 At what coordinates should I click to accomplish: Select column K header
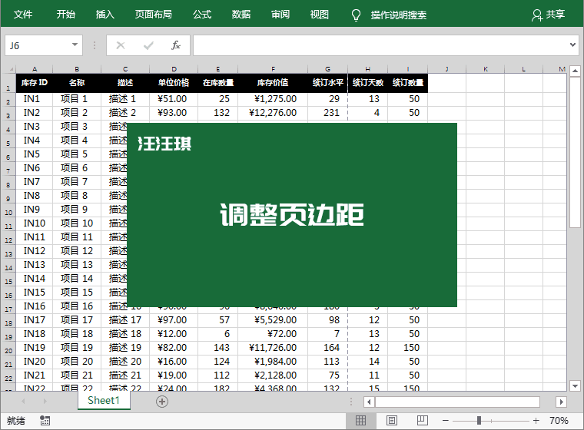486,69
